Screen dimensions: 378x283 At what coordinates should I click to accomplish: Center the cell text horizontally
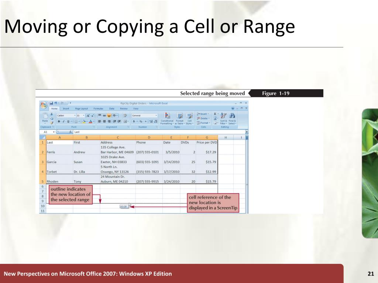coord(104,122)
